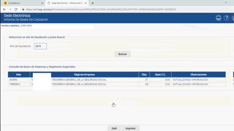Viewport: 234px width, 131px height.
Task: Click the browser forward arrow
Action: coord(10,9)
